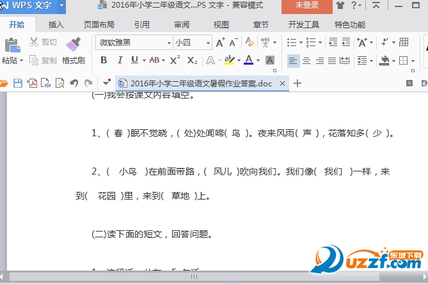Click the increase indent icon

(346, 42)
